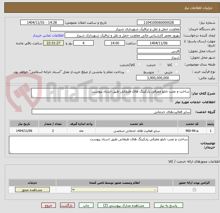Click the unit cell ماه
Viewport: 220px width, 213px height.
[x=81, y=131]
